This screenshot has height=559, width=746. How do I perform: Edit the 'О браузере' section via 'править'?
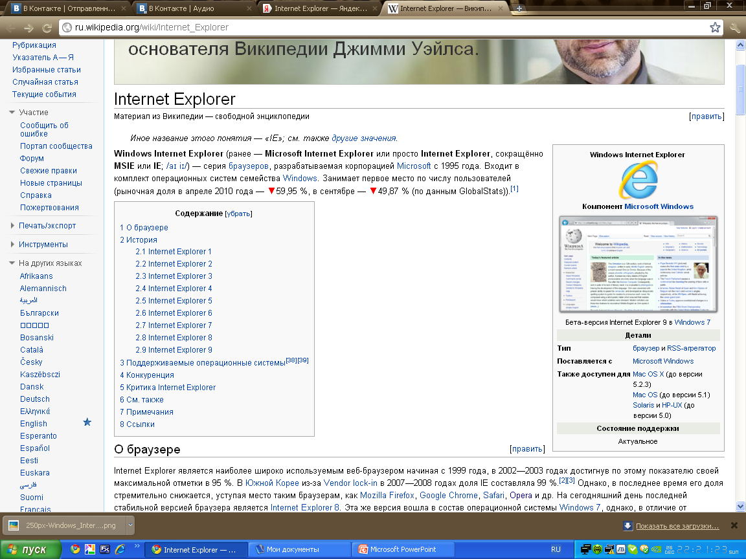527,449
